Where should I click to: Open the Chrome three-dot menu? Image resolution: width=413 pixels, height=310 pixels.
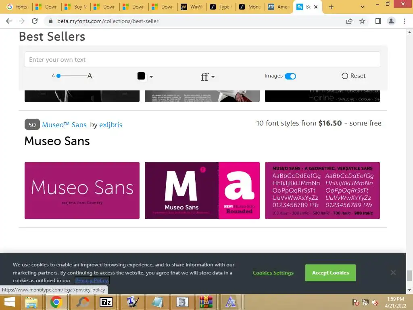404,21
